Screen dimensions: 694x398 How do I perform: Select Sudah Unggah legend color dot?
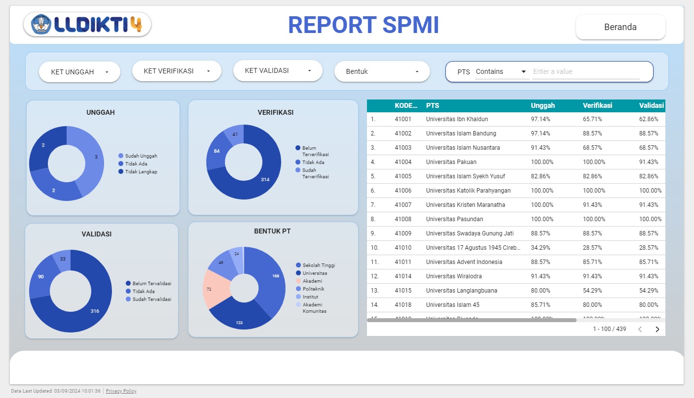pos(121,156)
